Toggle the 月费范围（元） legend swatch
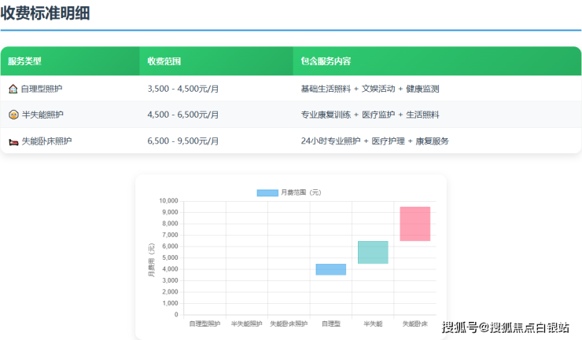582x340 pixels. coord(267,192)
